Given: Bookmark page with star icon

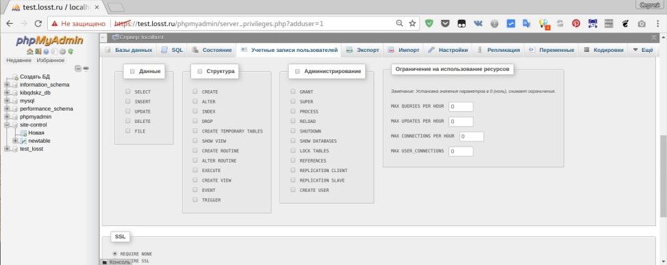Looking at the screenshot, I should pos(412,24).
